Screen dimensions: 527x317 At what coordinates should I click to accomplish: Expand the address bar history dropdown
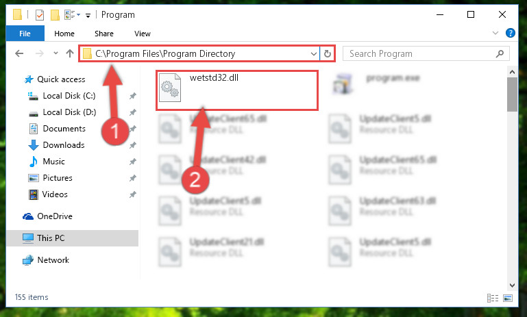(314, 53)
